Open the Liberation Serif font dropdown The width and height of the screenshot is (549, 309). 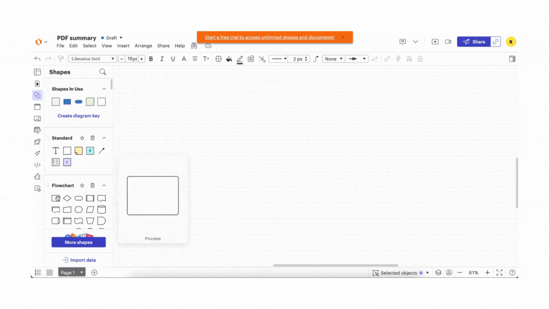(x=92, y=59)
